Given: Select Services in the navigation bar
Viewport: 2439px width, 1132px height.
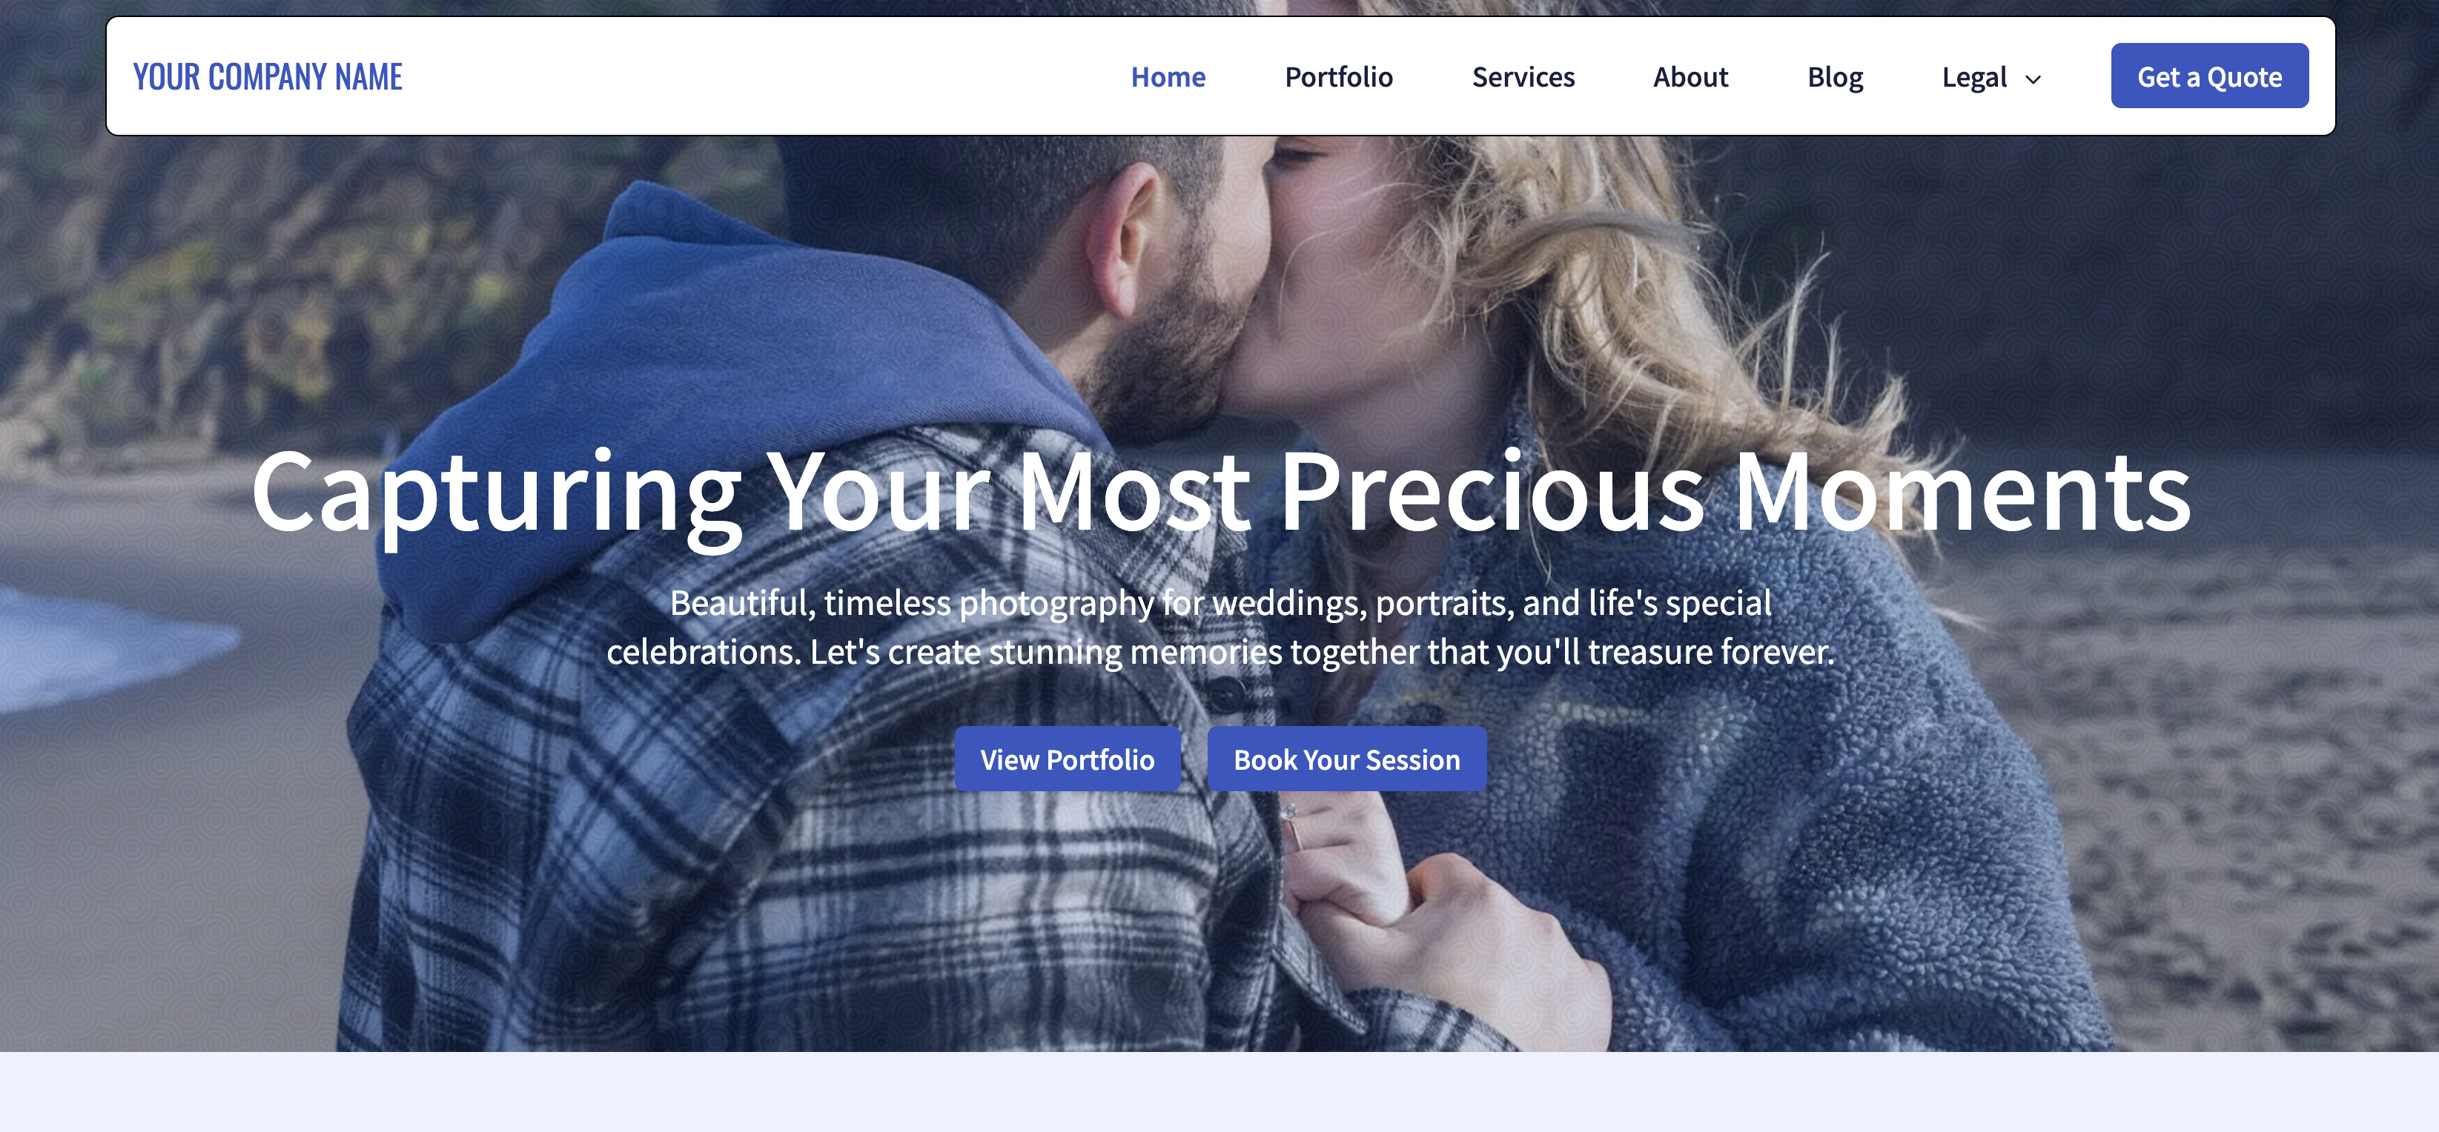Looking at the screenshot, I should click(1523, 76).
